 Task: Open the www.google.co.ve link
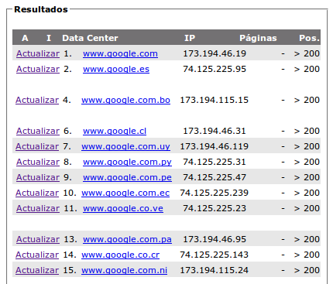coord(123,208)
